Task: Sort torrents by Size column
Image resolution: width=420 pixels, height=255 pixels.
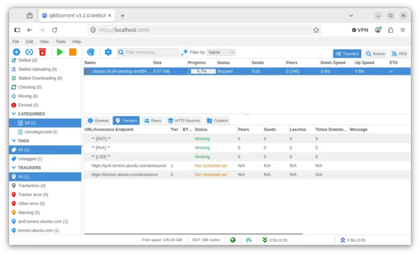Action: pos(169,62)
